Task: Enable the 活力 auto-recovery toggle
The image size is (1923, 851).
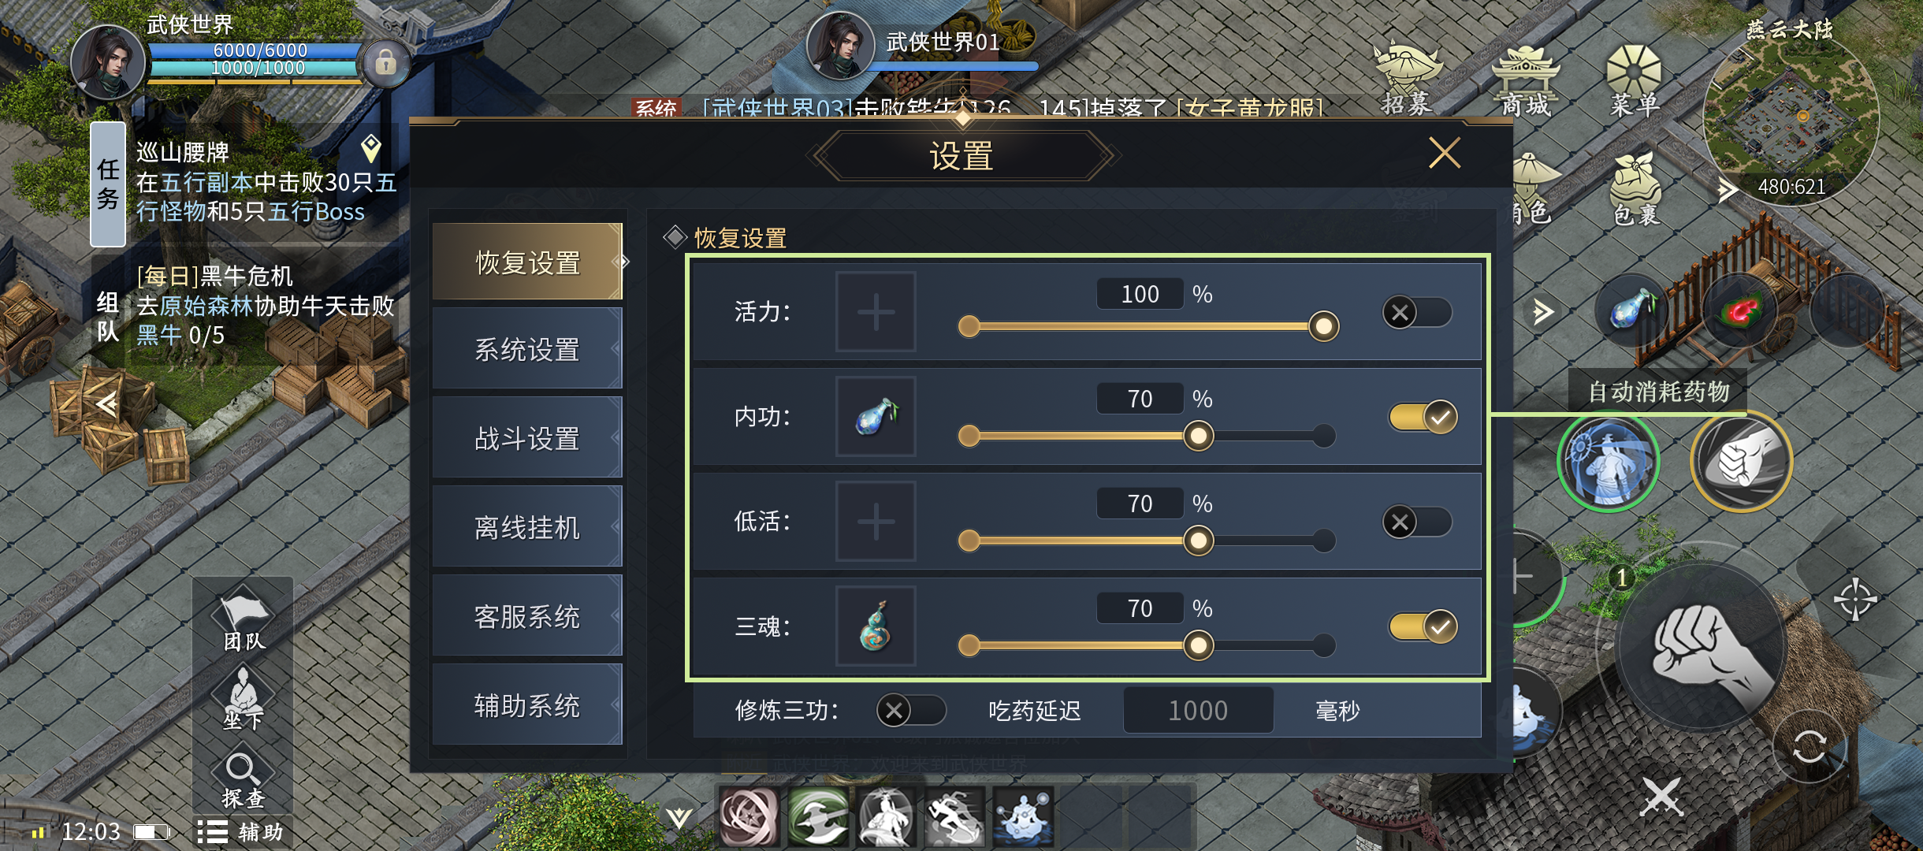Action: tap(1417, 312)
